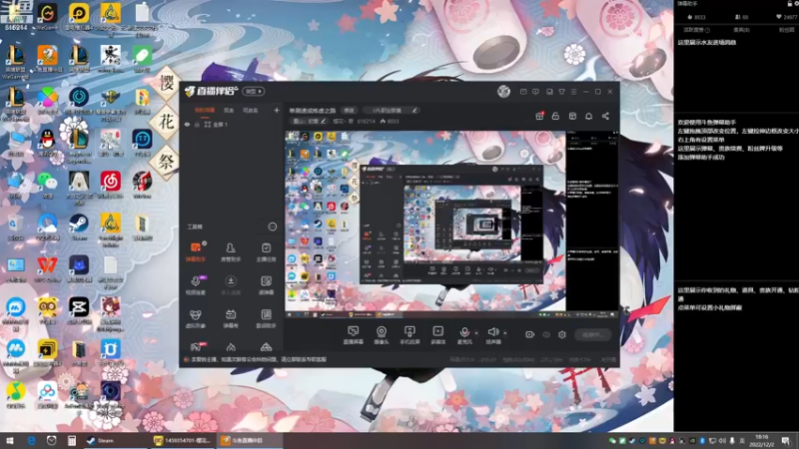Screen dimensions: 799x449
Task: Open Windows notification center icon
Action: click(786, 441)
